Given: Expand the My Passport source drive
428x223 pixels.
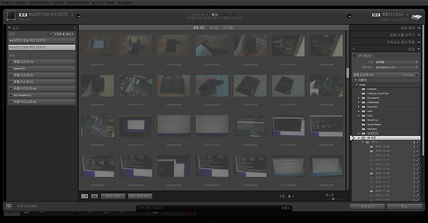Looking at the screenshot, I should tap(11, 95).
